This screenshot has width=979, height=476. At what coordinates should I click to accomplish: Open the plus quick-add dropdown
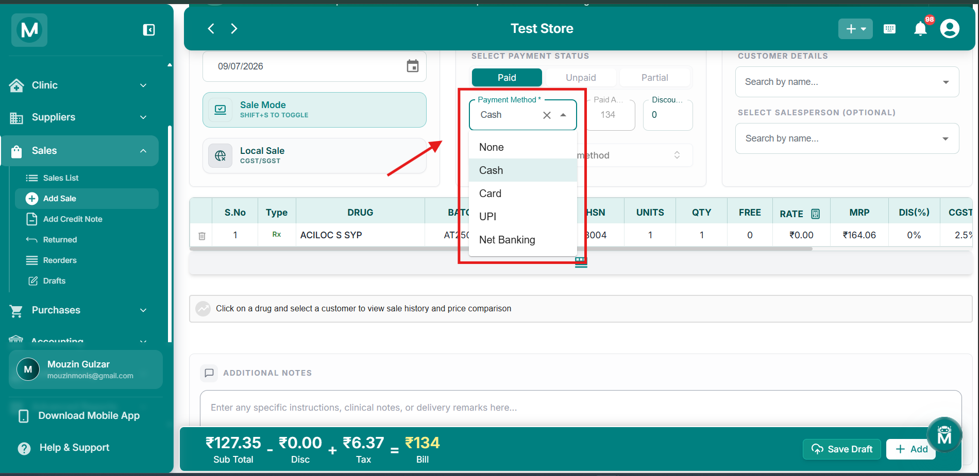[855, 29]
